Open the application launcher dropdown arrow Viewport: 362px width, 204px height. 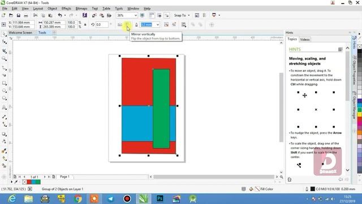(x=219, y=15)
